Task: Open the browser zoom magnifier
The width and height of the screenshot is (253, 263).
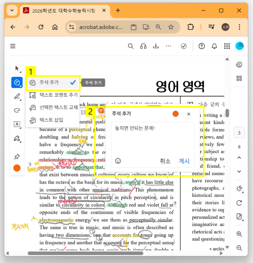Action: tap(158, 27)
